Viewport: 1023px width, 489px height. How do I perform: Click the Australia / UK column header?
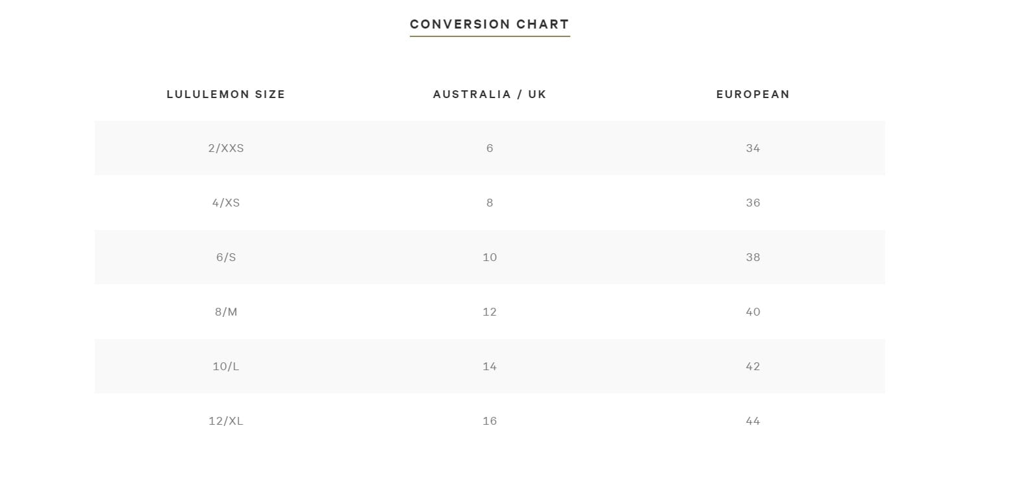(x=490, y=94)
